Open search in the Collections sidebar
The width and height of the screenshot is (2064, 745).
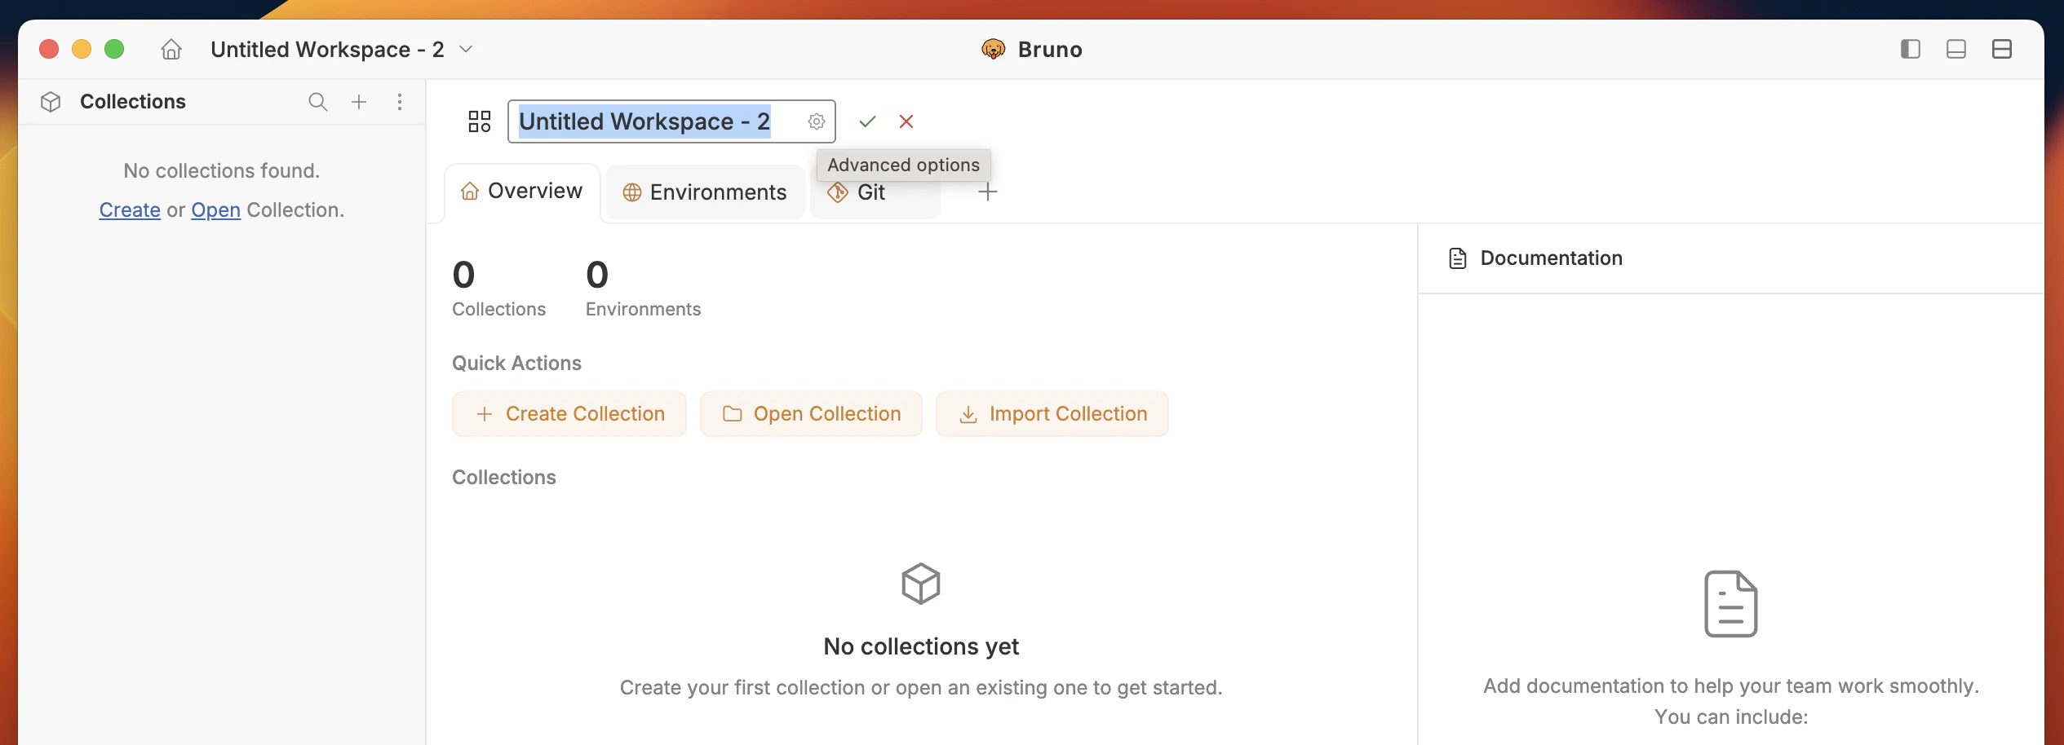point(317,102)
